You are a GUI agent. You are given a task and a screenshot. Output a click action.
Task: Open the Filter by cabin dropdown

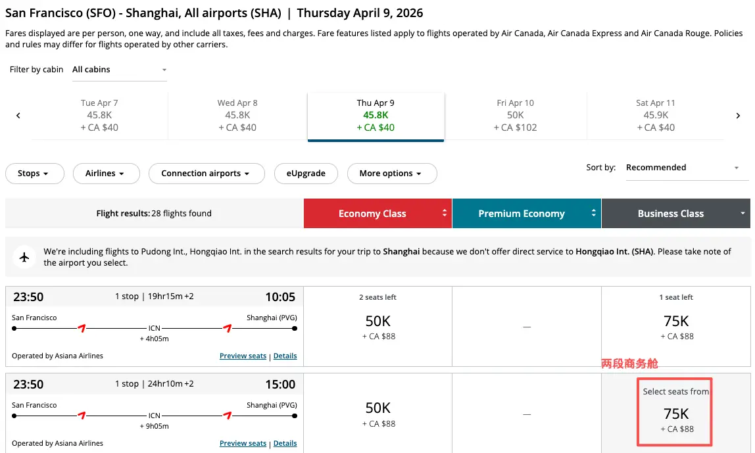pyautogui.click(x=119, y=70)
